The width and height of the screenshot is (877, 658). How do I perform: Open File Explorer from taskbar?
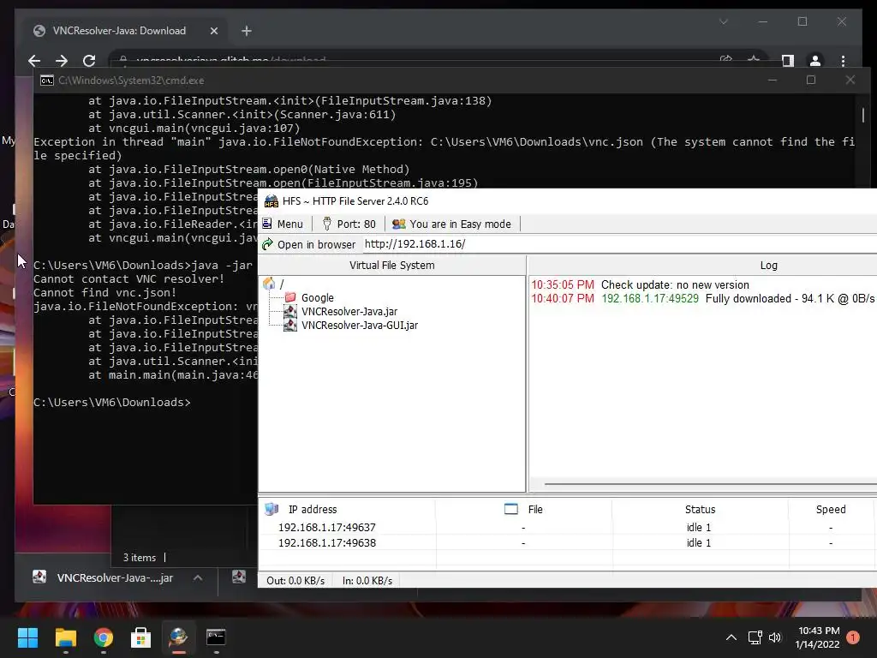click(65, 637)
